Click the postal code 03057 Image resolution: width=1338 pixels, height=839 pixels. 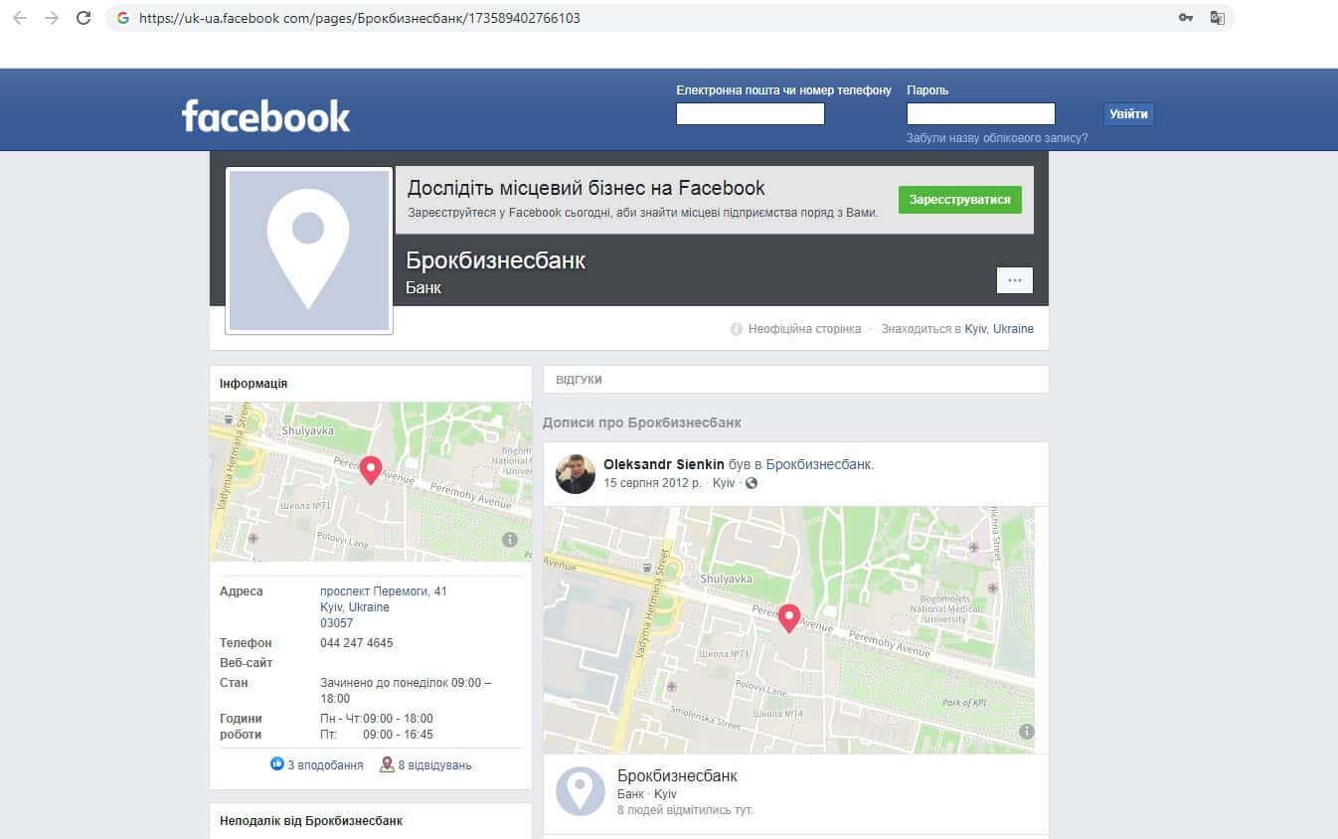click(x=337, y=623)
